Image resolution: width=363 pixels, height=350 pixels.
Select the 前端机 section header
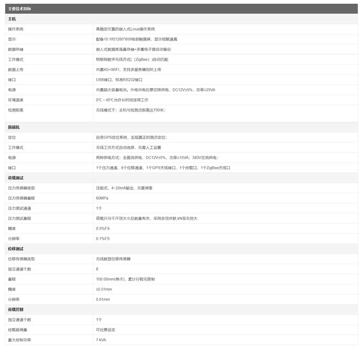pyautogui.click(x=14, y=127)
